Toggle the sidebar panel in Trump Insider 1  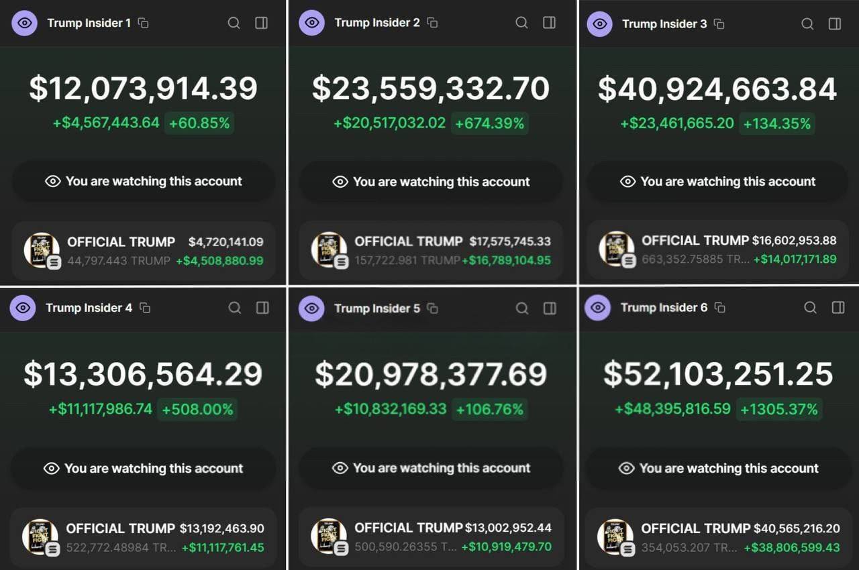[x=262, y=23]
